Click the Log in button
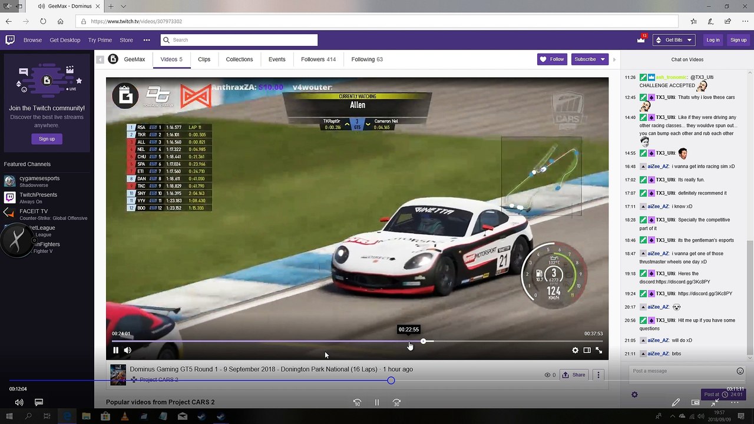 (713, 40)
